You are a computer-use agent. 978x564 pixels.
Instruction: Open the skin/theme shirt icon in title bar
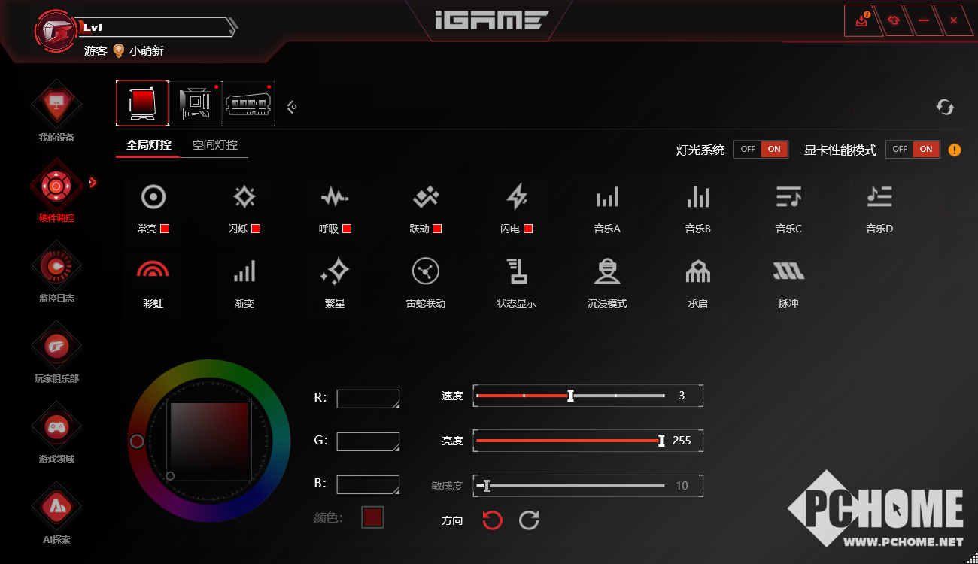893,20
